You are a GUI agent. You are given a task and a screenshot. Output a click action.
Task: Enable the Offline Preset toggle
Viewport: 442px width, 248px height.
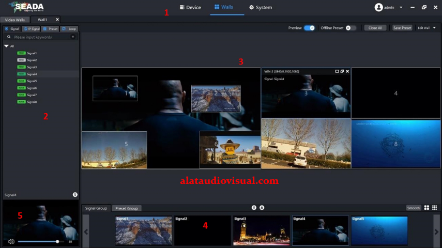pos(351,28)
